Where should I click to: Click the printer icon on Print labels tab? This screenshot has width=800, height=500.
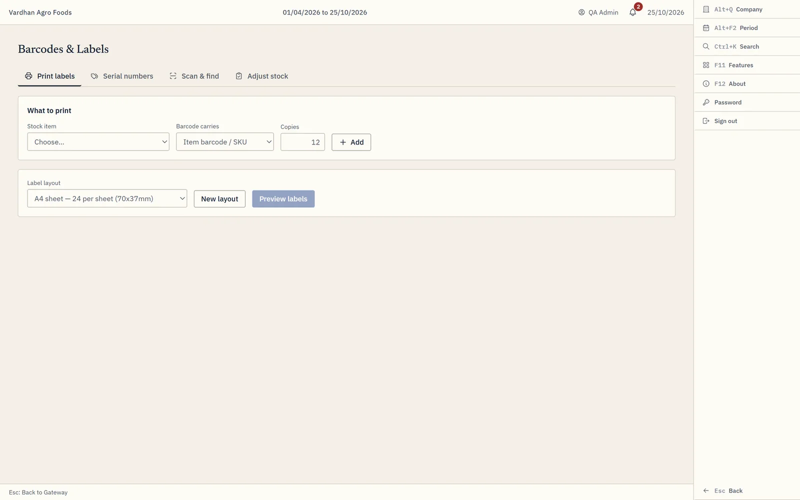[x=28, y=76]
